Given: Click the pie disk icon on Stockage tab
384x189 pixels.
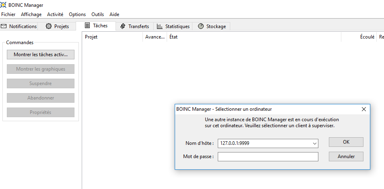Looking at the screenshot, I should [x=201, y=26].
